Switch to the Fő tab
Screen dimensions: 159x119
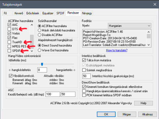(x=7, y=13)
